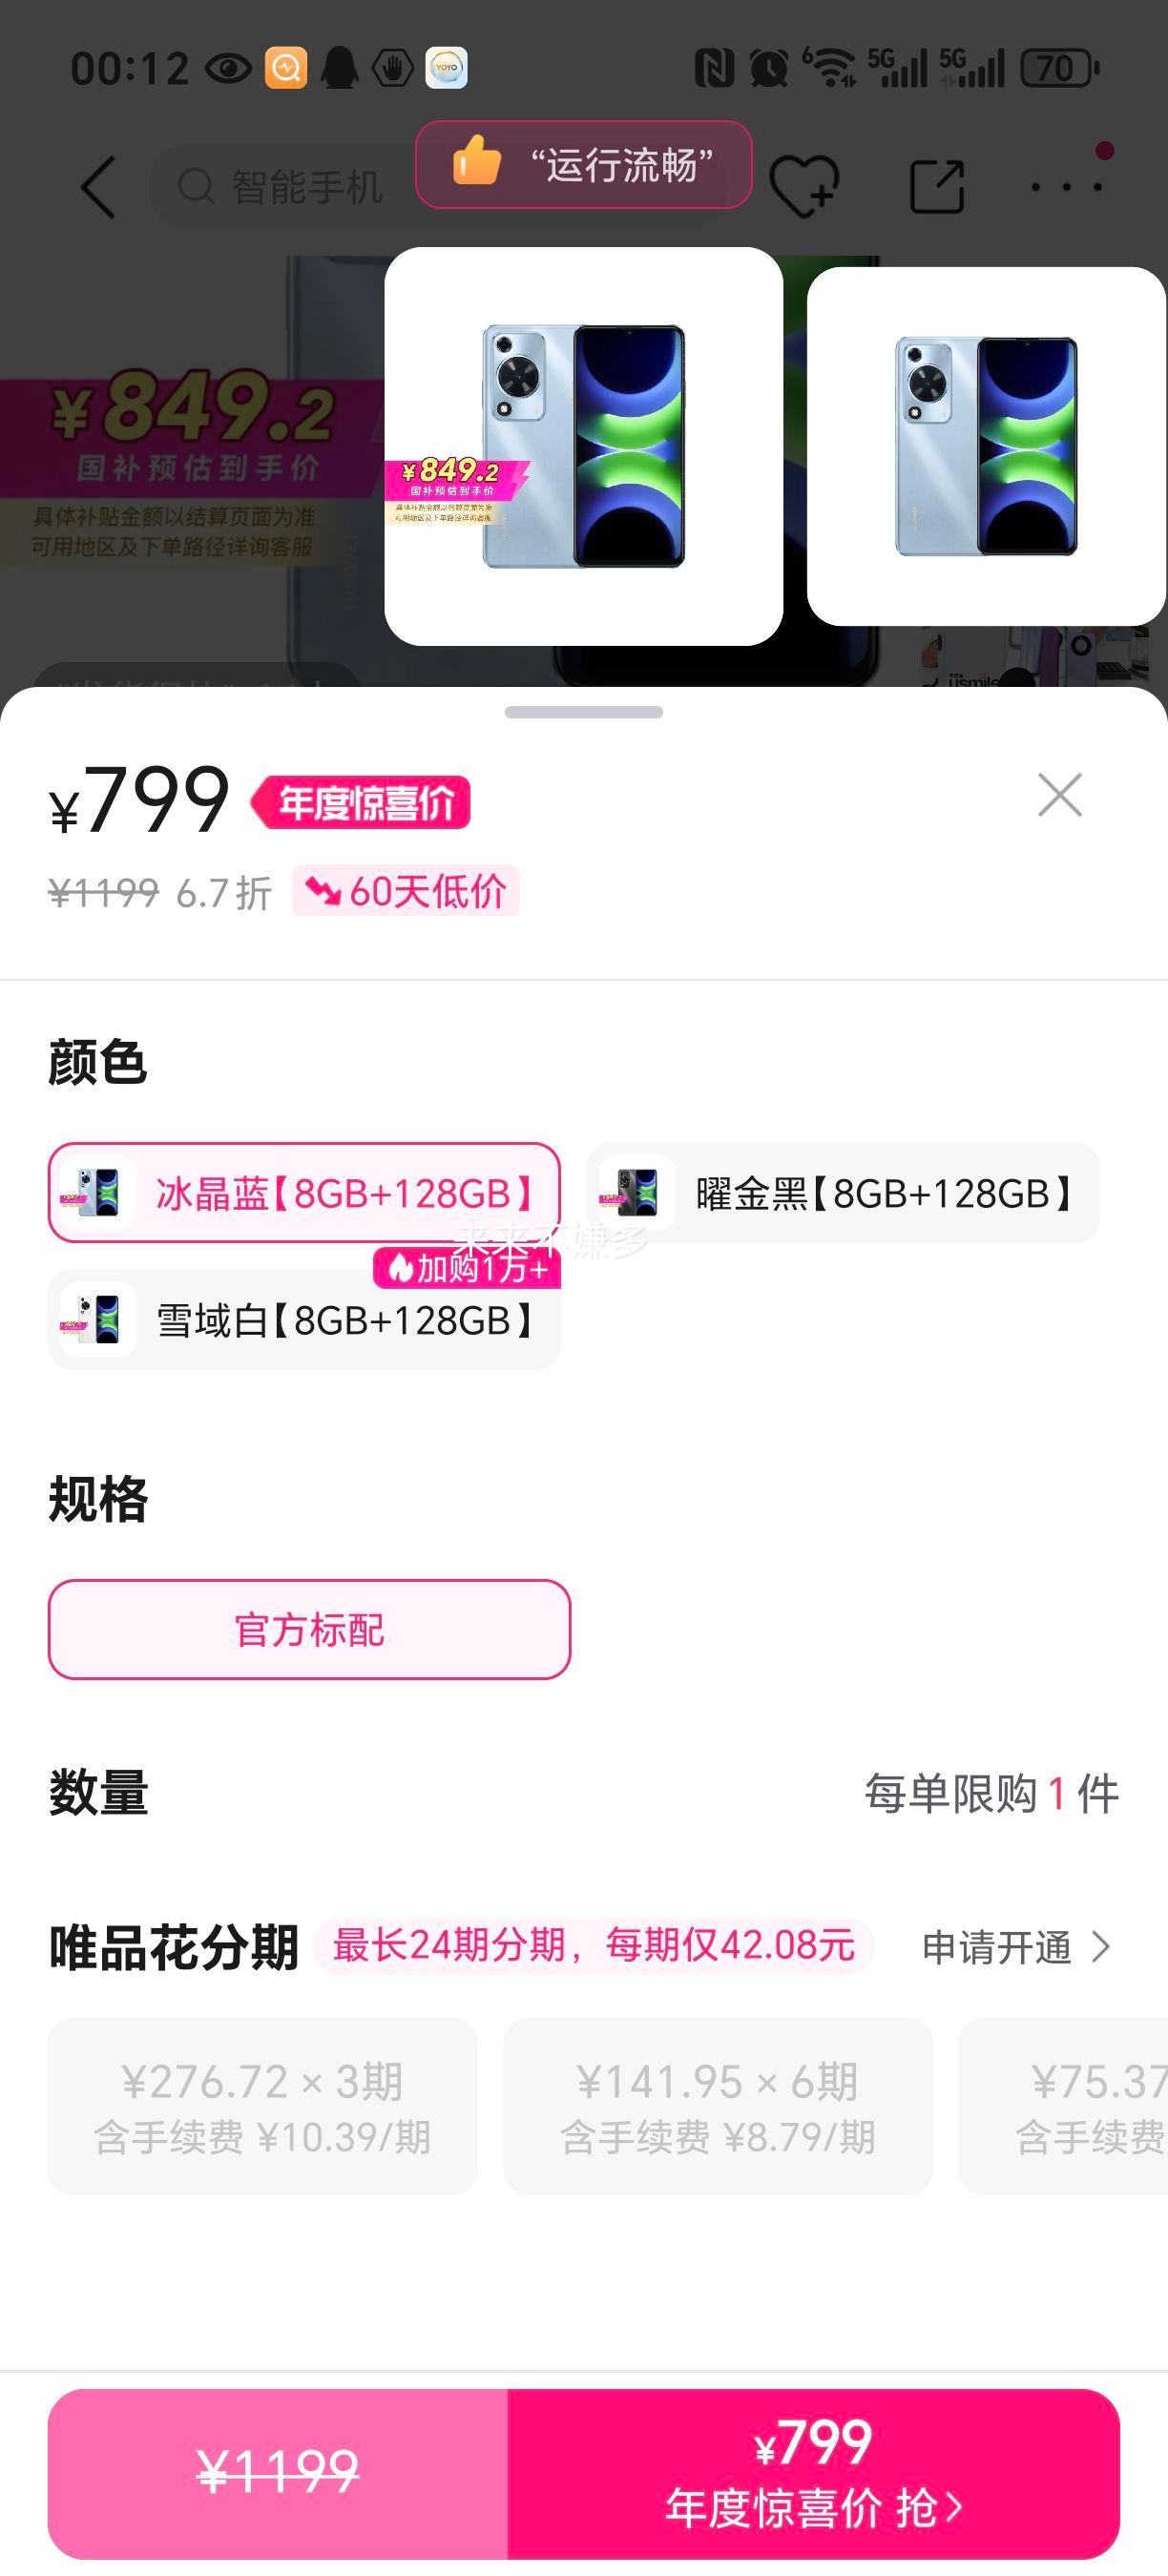1168x2576 pixels.
Task: Select the 6期 installment plan
Action: [x=717, y=2107]
